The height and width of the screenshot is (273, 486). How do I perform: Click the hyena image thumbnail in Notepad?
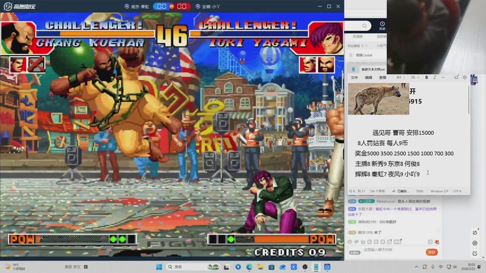[378, 99]
